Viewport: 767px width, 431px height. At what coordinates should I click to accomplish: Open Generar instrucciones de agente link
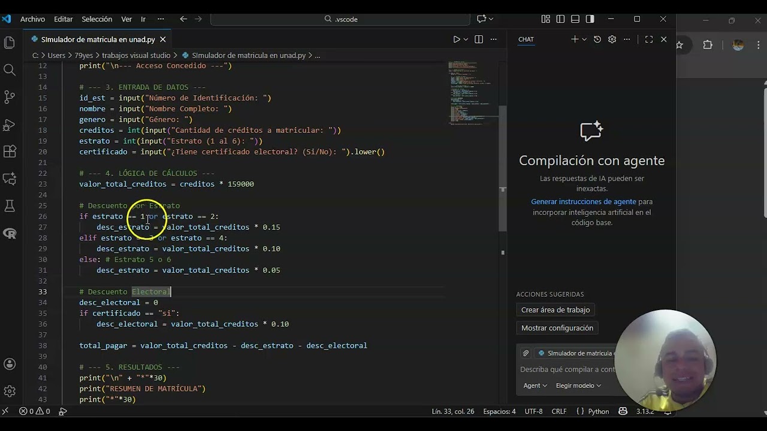[x=584, y=202]
